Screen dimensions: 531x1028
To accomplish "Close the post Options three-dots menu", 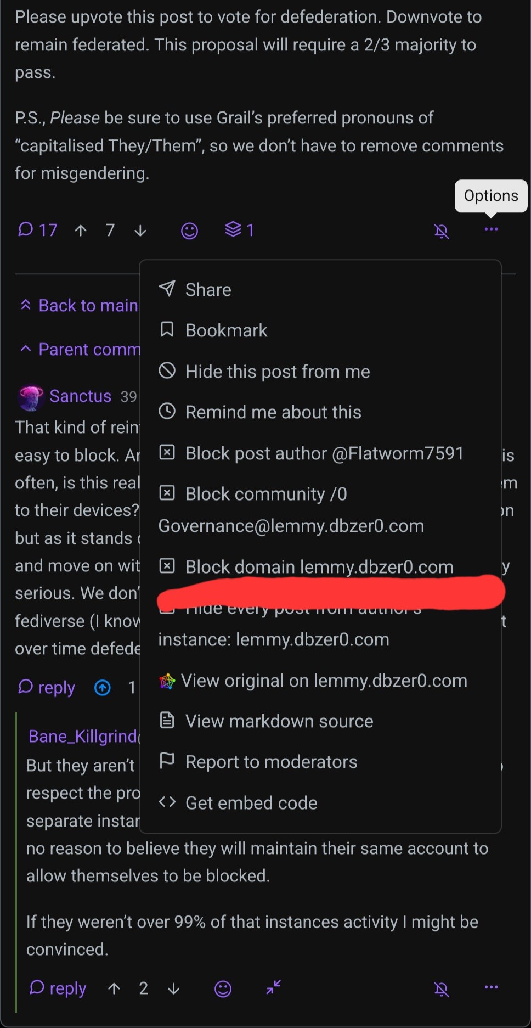I will coord(491,229).
